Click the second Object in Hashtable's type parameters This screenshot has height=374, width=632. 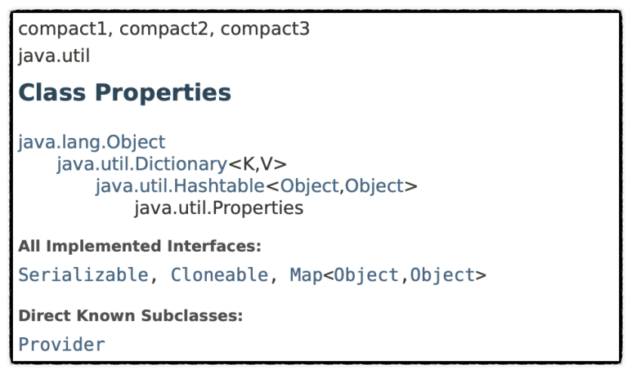pyautogui.click(x=374, y=186)
